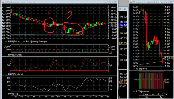
Task: Click the RTSI [Price] legend entry
Action: tap(140, 69)
